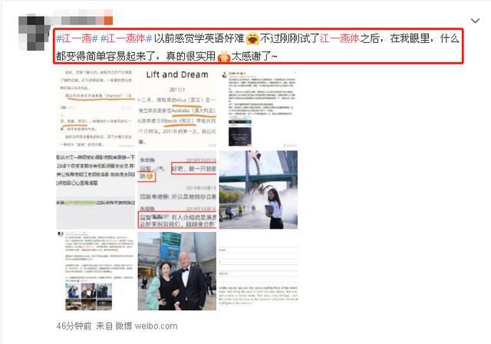
Task: Click the post text body
Action: 258,47
